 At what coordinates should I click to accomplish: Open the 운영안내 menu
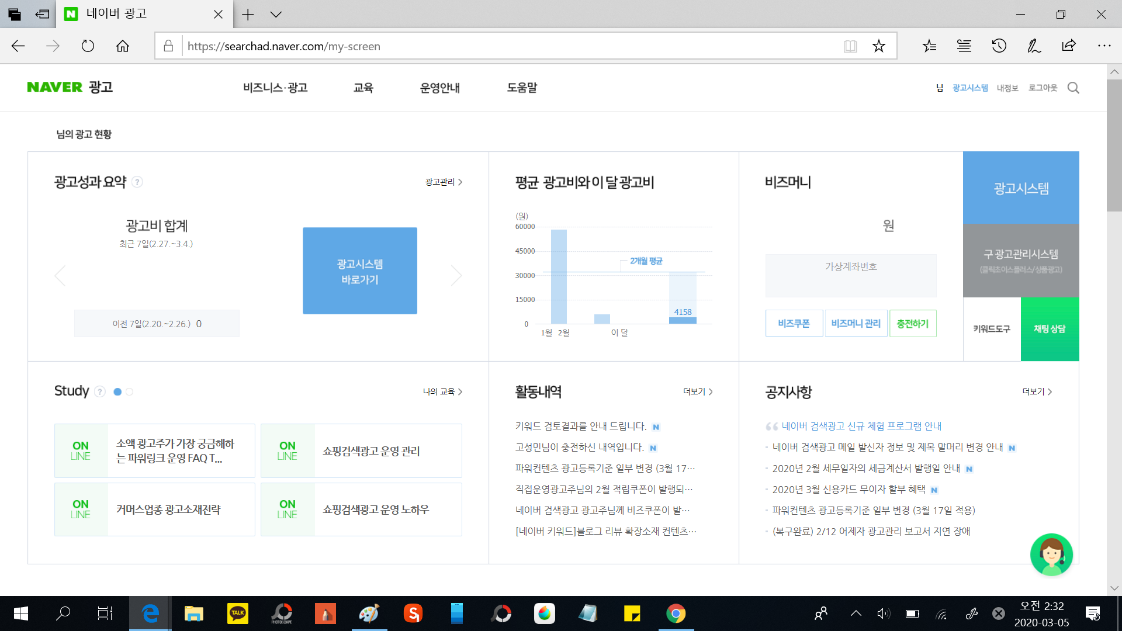click(x=439, y=88)
